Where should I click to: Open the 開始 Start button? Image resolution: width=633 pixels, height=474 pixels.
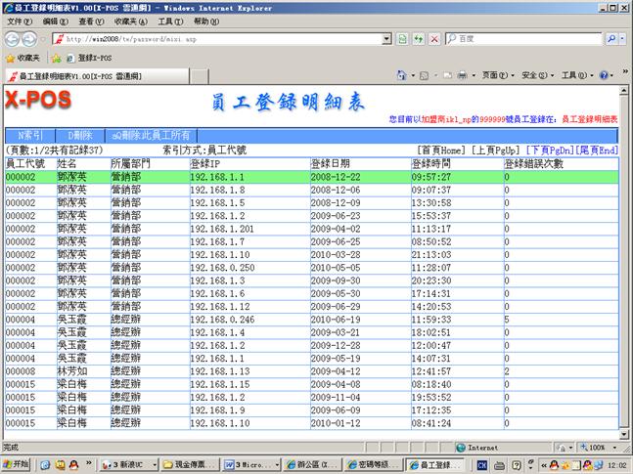coord(17,464)
